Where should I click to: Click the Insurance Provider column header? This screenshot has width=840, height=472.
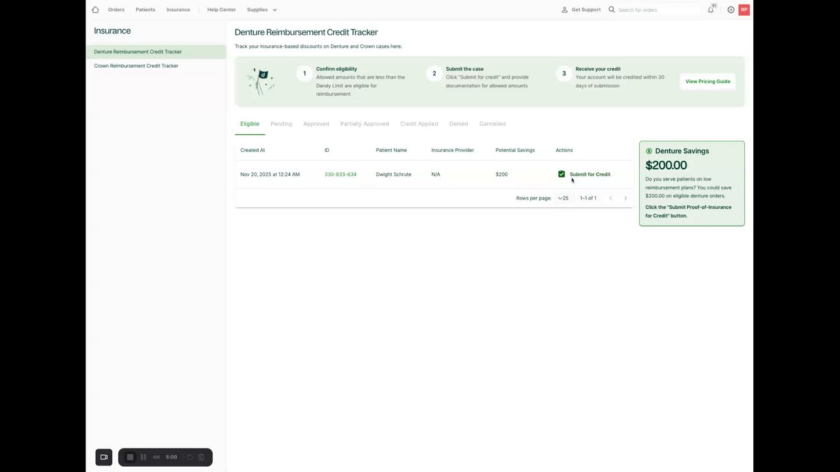tap(452, 150)
